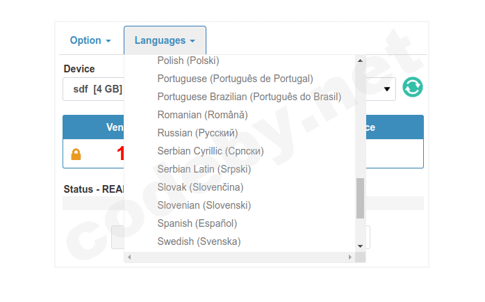The image size is (485, 302).
Task: Pick Serbian Latin (Srpski) language
Action: 204,169
